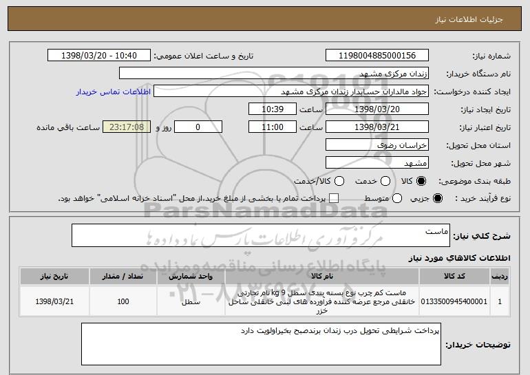
Task: Select the متوسط purchase type radio
Action: tap(397, 198)
